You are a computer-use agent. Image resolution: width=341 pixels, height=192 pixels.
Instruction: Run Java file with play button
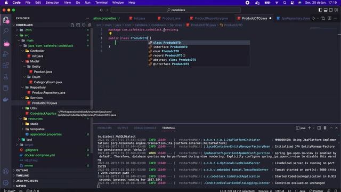tap(314, 18)
